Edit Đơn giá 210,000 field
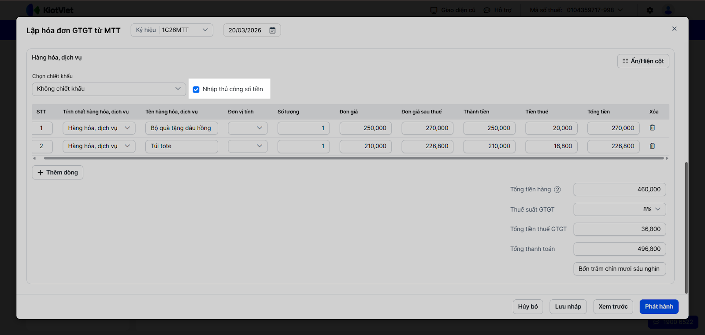705x335 pixels. pos(366,146)
